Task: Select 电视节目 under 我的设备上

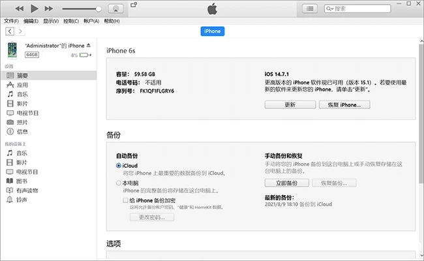Action: (x=49, y=172)
